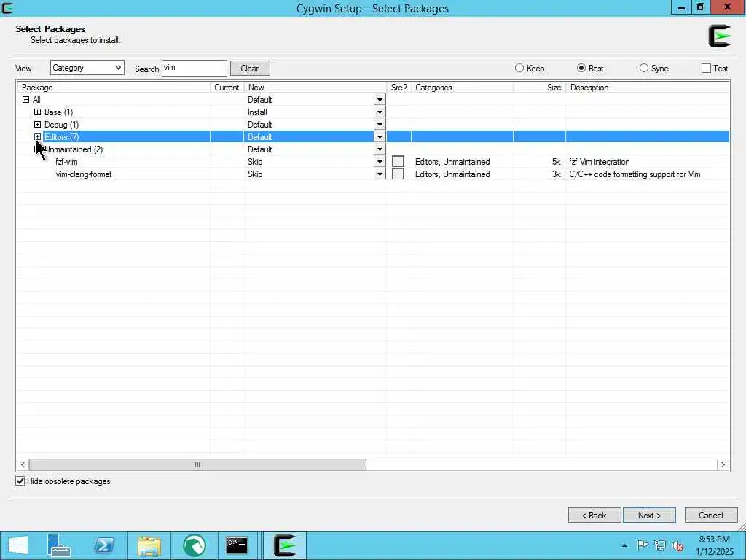Select the Best radio button
Screen dimensions: 746x560
(x=581, y=68)
